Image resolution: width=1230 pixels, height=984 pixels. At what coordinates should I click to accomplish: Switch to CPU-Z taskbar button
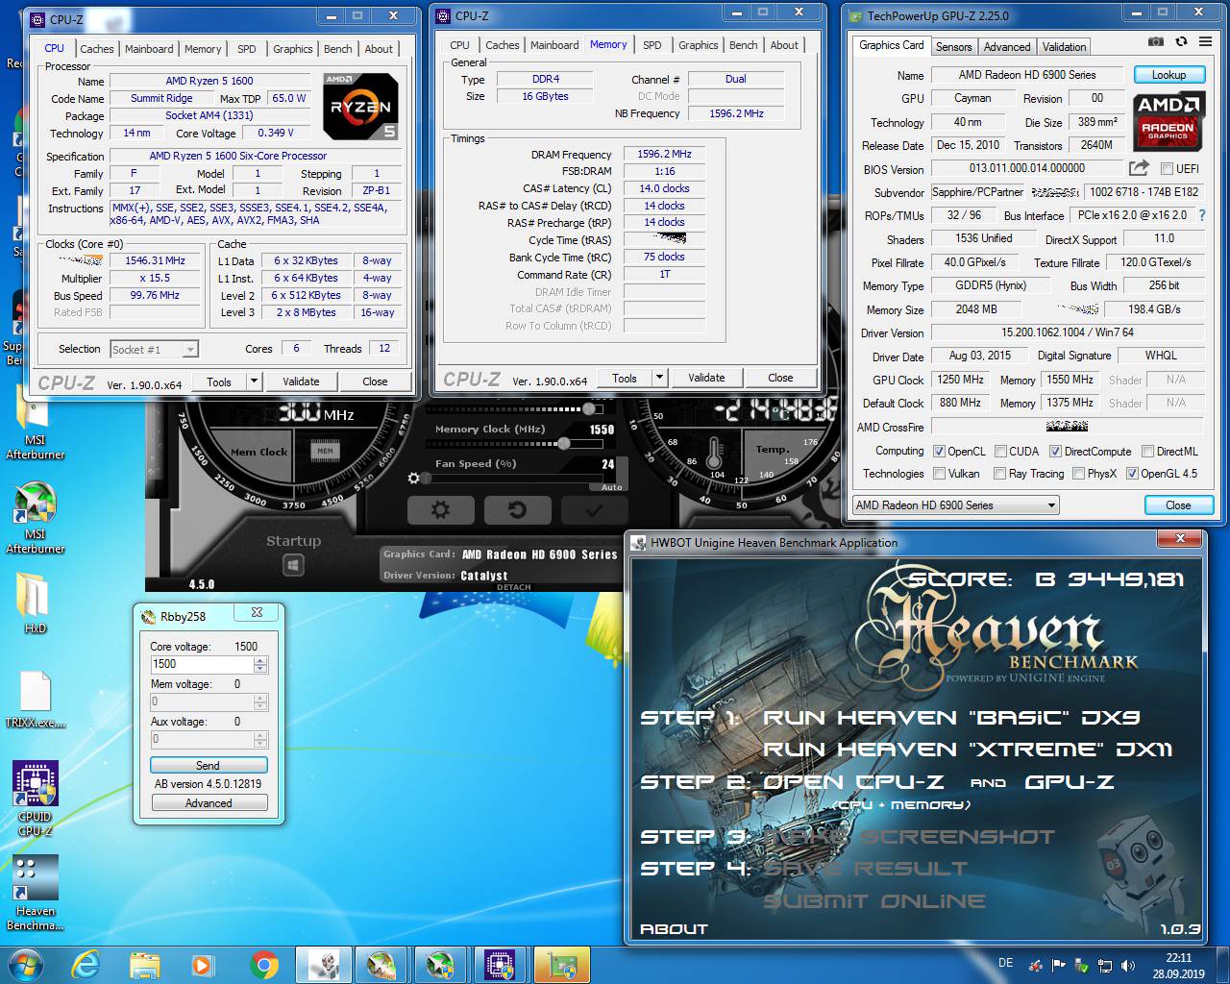[499, 964]
